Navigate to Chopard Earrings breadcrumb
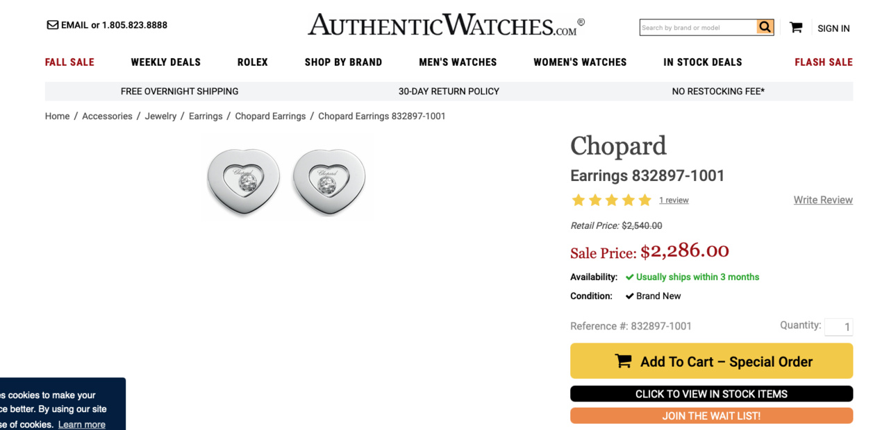 tap(270, 117)
